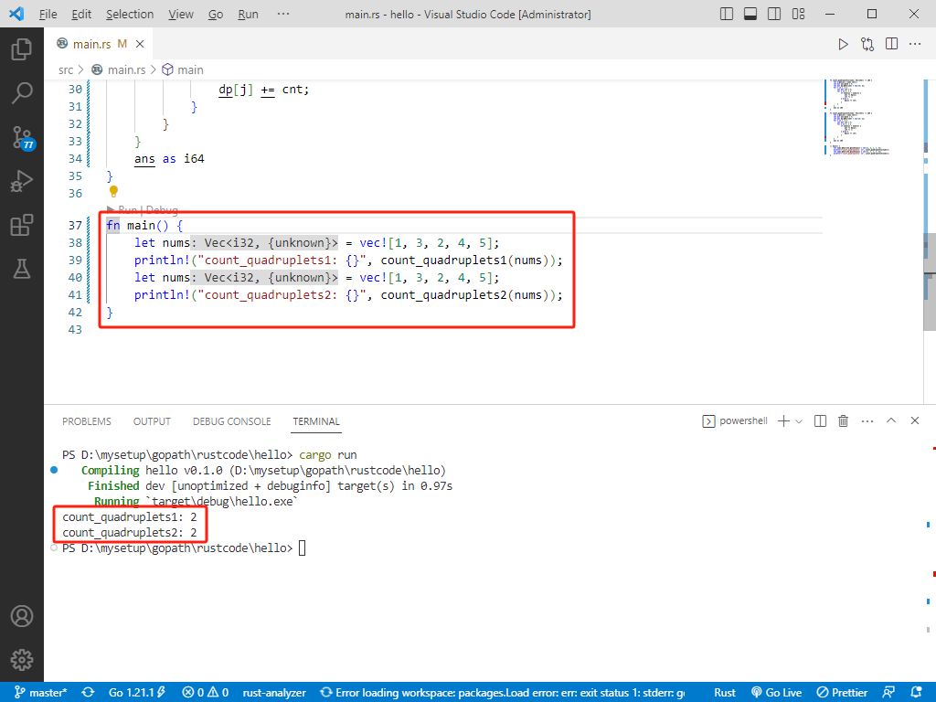Change language mode Rust in status bar

pos(725,693)
